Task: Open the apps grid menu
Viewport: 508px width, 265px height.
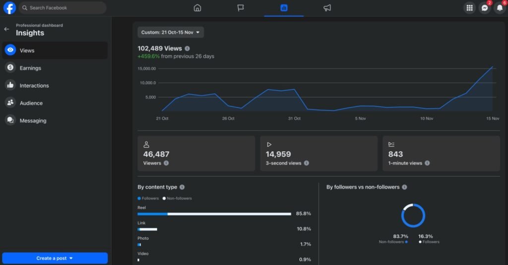Action: click(x=469, y=8)
